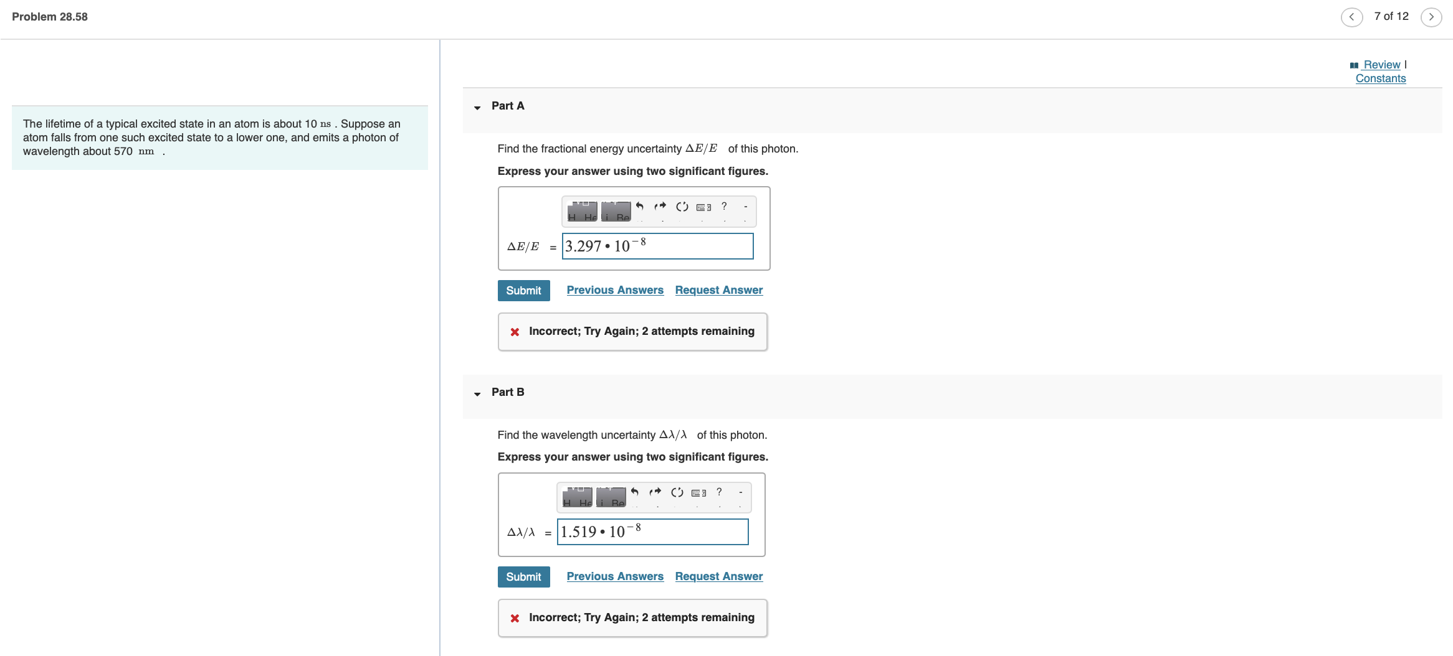Click the help question-mark icon in Part A toolbar
Image resolution: width=1453 pixels, height=656 pixels.
tap(724, 206)
